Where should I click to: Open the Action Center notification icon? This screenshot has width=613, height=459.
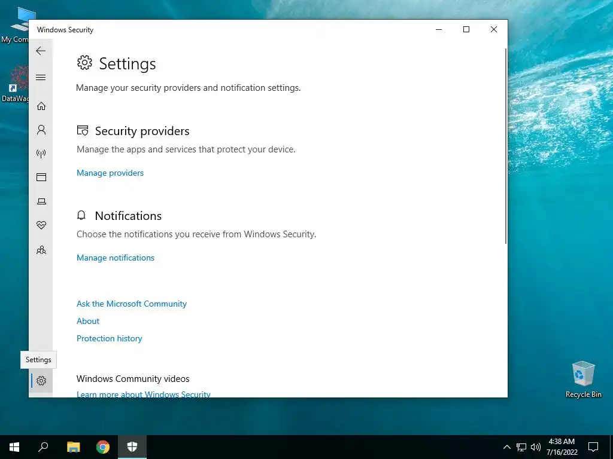tap(593, 447)
